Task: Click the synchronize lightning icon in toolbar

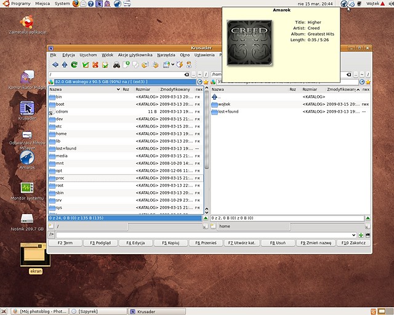Action: tap(179, 65)
